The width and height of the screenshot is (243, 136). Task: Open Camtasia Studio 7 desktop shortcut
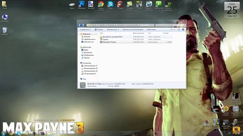coord(130,6)
